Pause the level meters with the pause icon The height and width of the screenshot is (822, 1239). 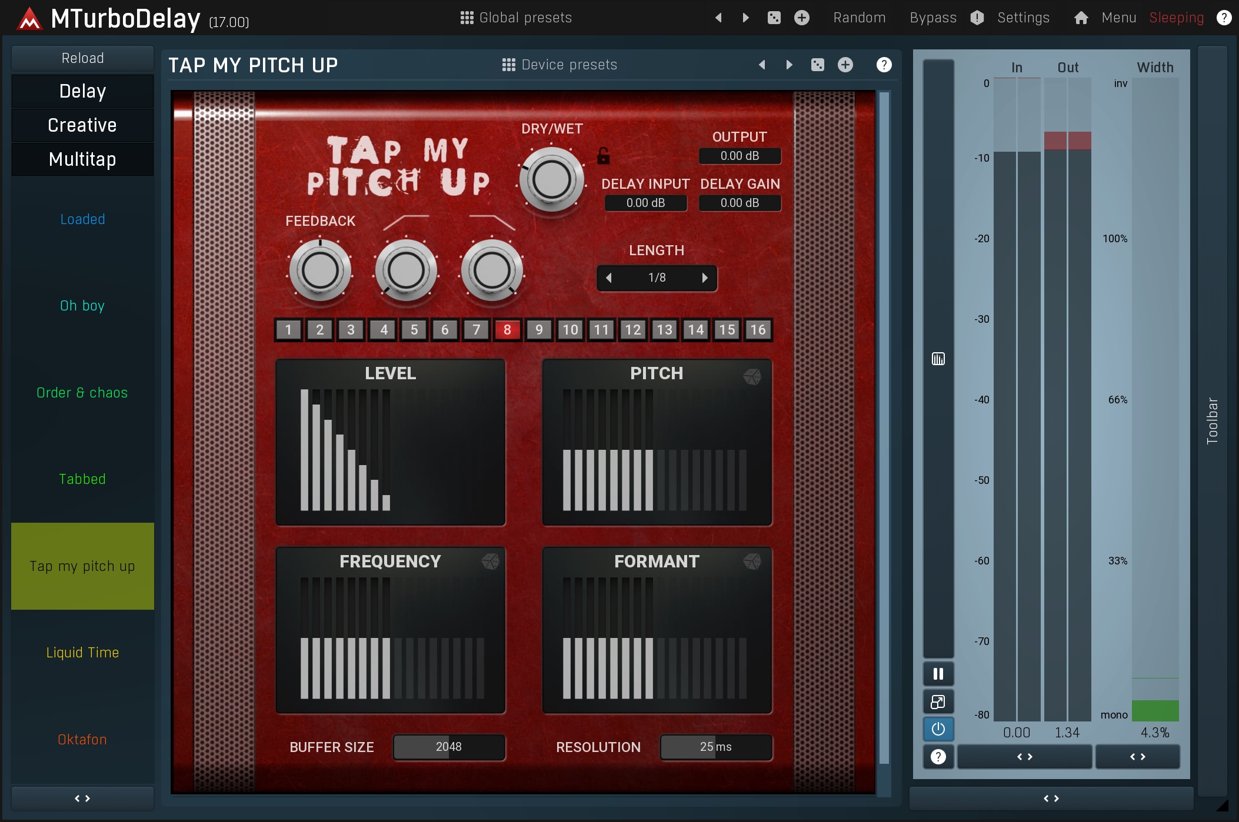click(x=938, y=674)
